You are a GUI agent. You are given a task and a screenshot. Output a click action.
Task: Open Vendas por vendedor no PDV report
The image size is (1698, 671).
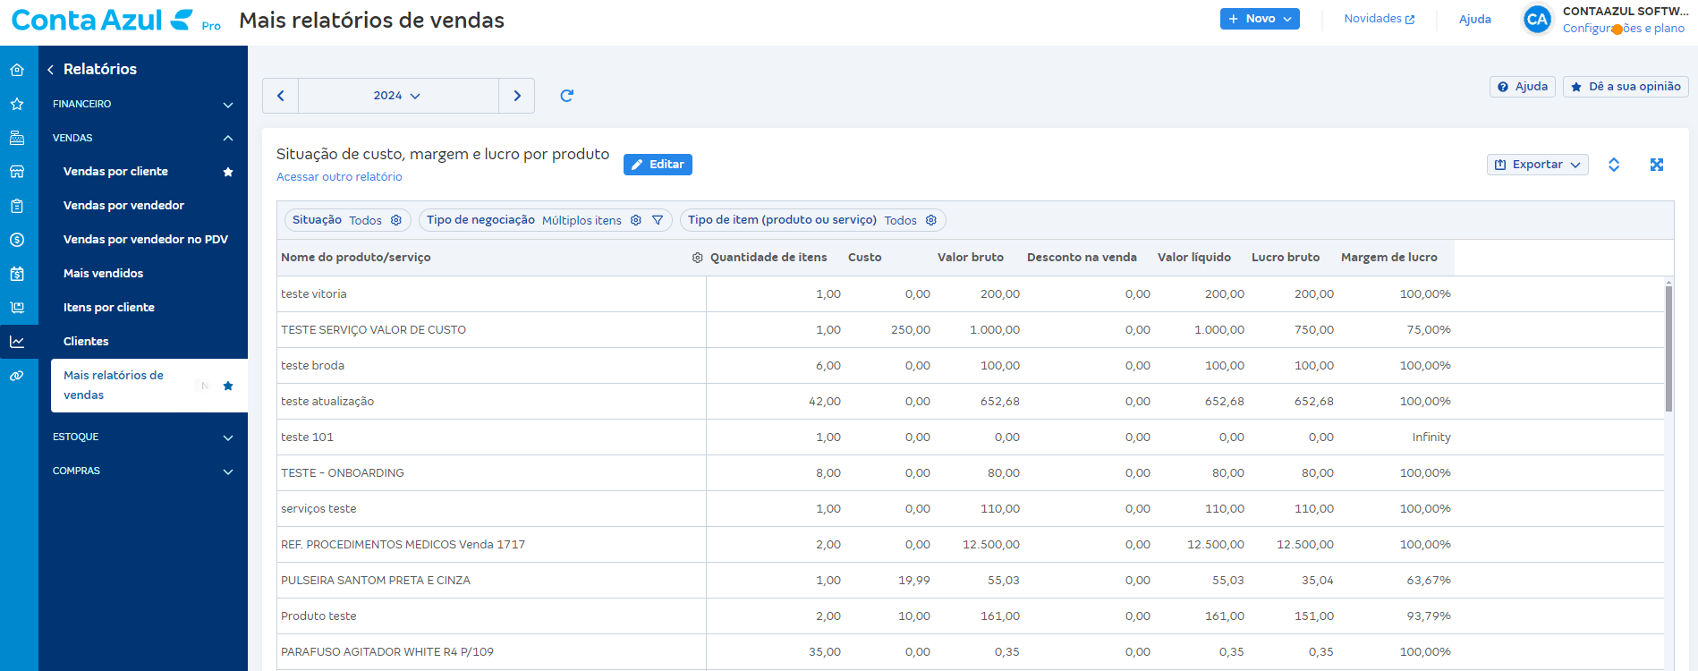pyautogui.click(x=146, y=240)
